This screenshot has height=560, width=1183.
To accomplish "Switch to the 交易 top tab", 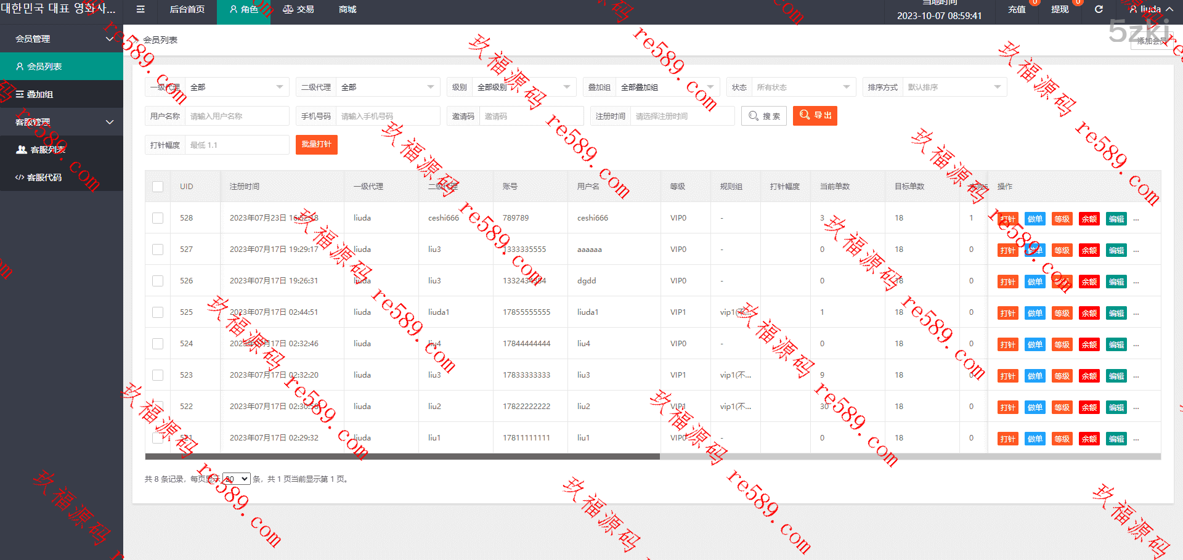I will pyautogui.click(x=298, y=9).
